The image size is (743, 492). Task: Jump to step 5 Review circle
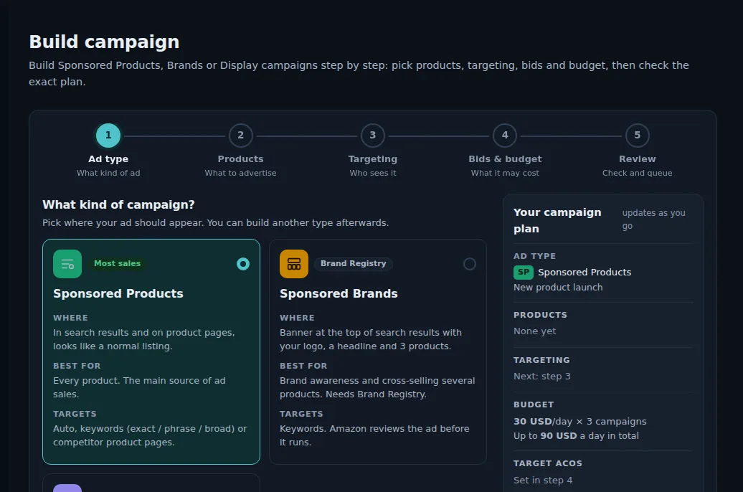[x=638, y=136]
